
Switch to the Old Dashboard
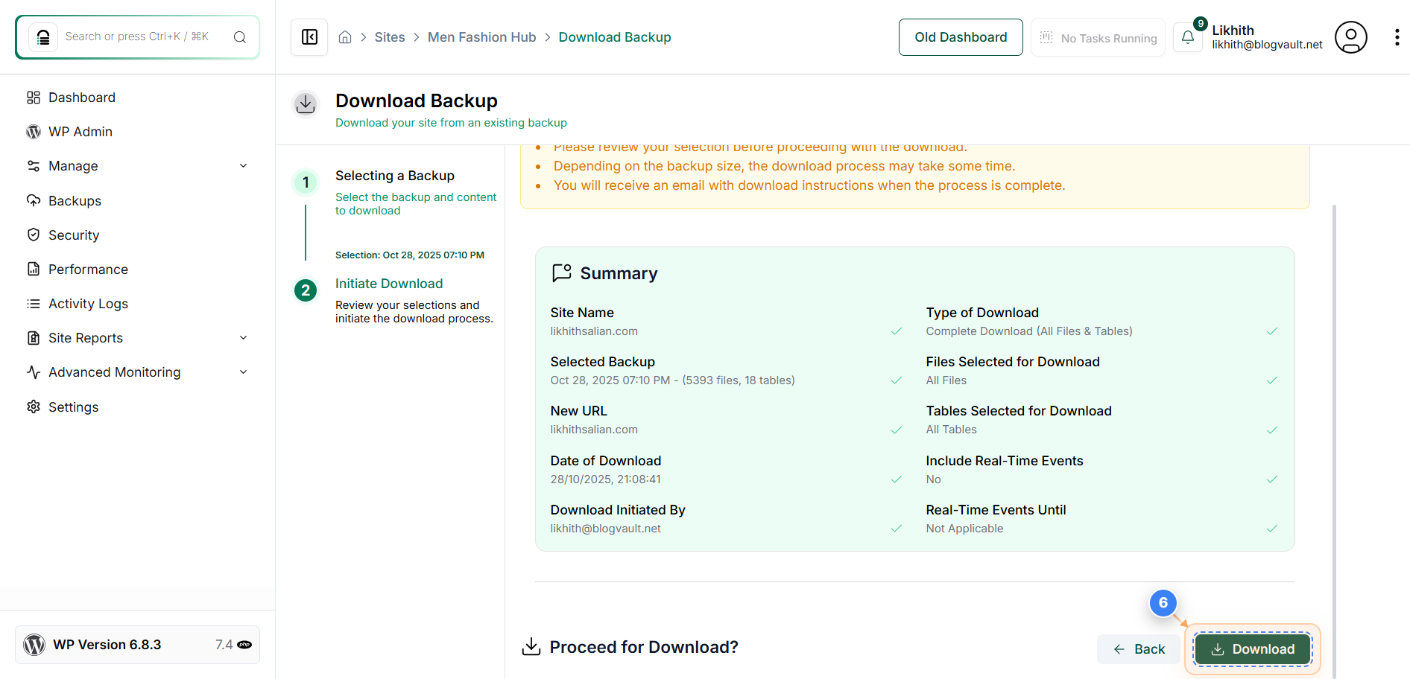click(x=960, y=36)
